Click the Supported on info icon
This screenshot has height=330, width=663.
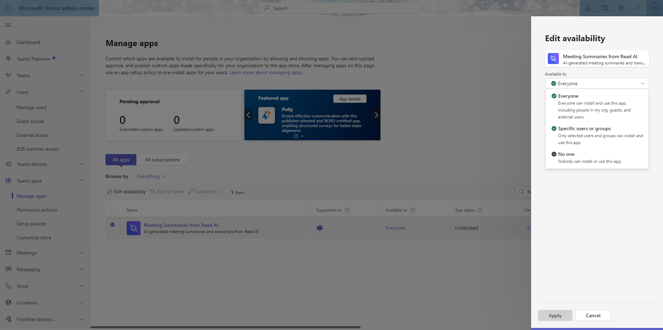(x=347, y=210)
